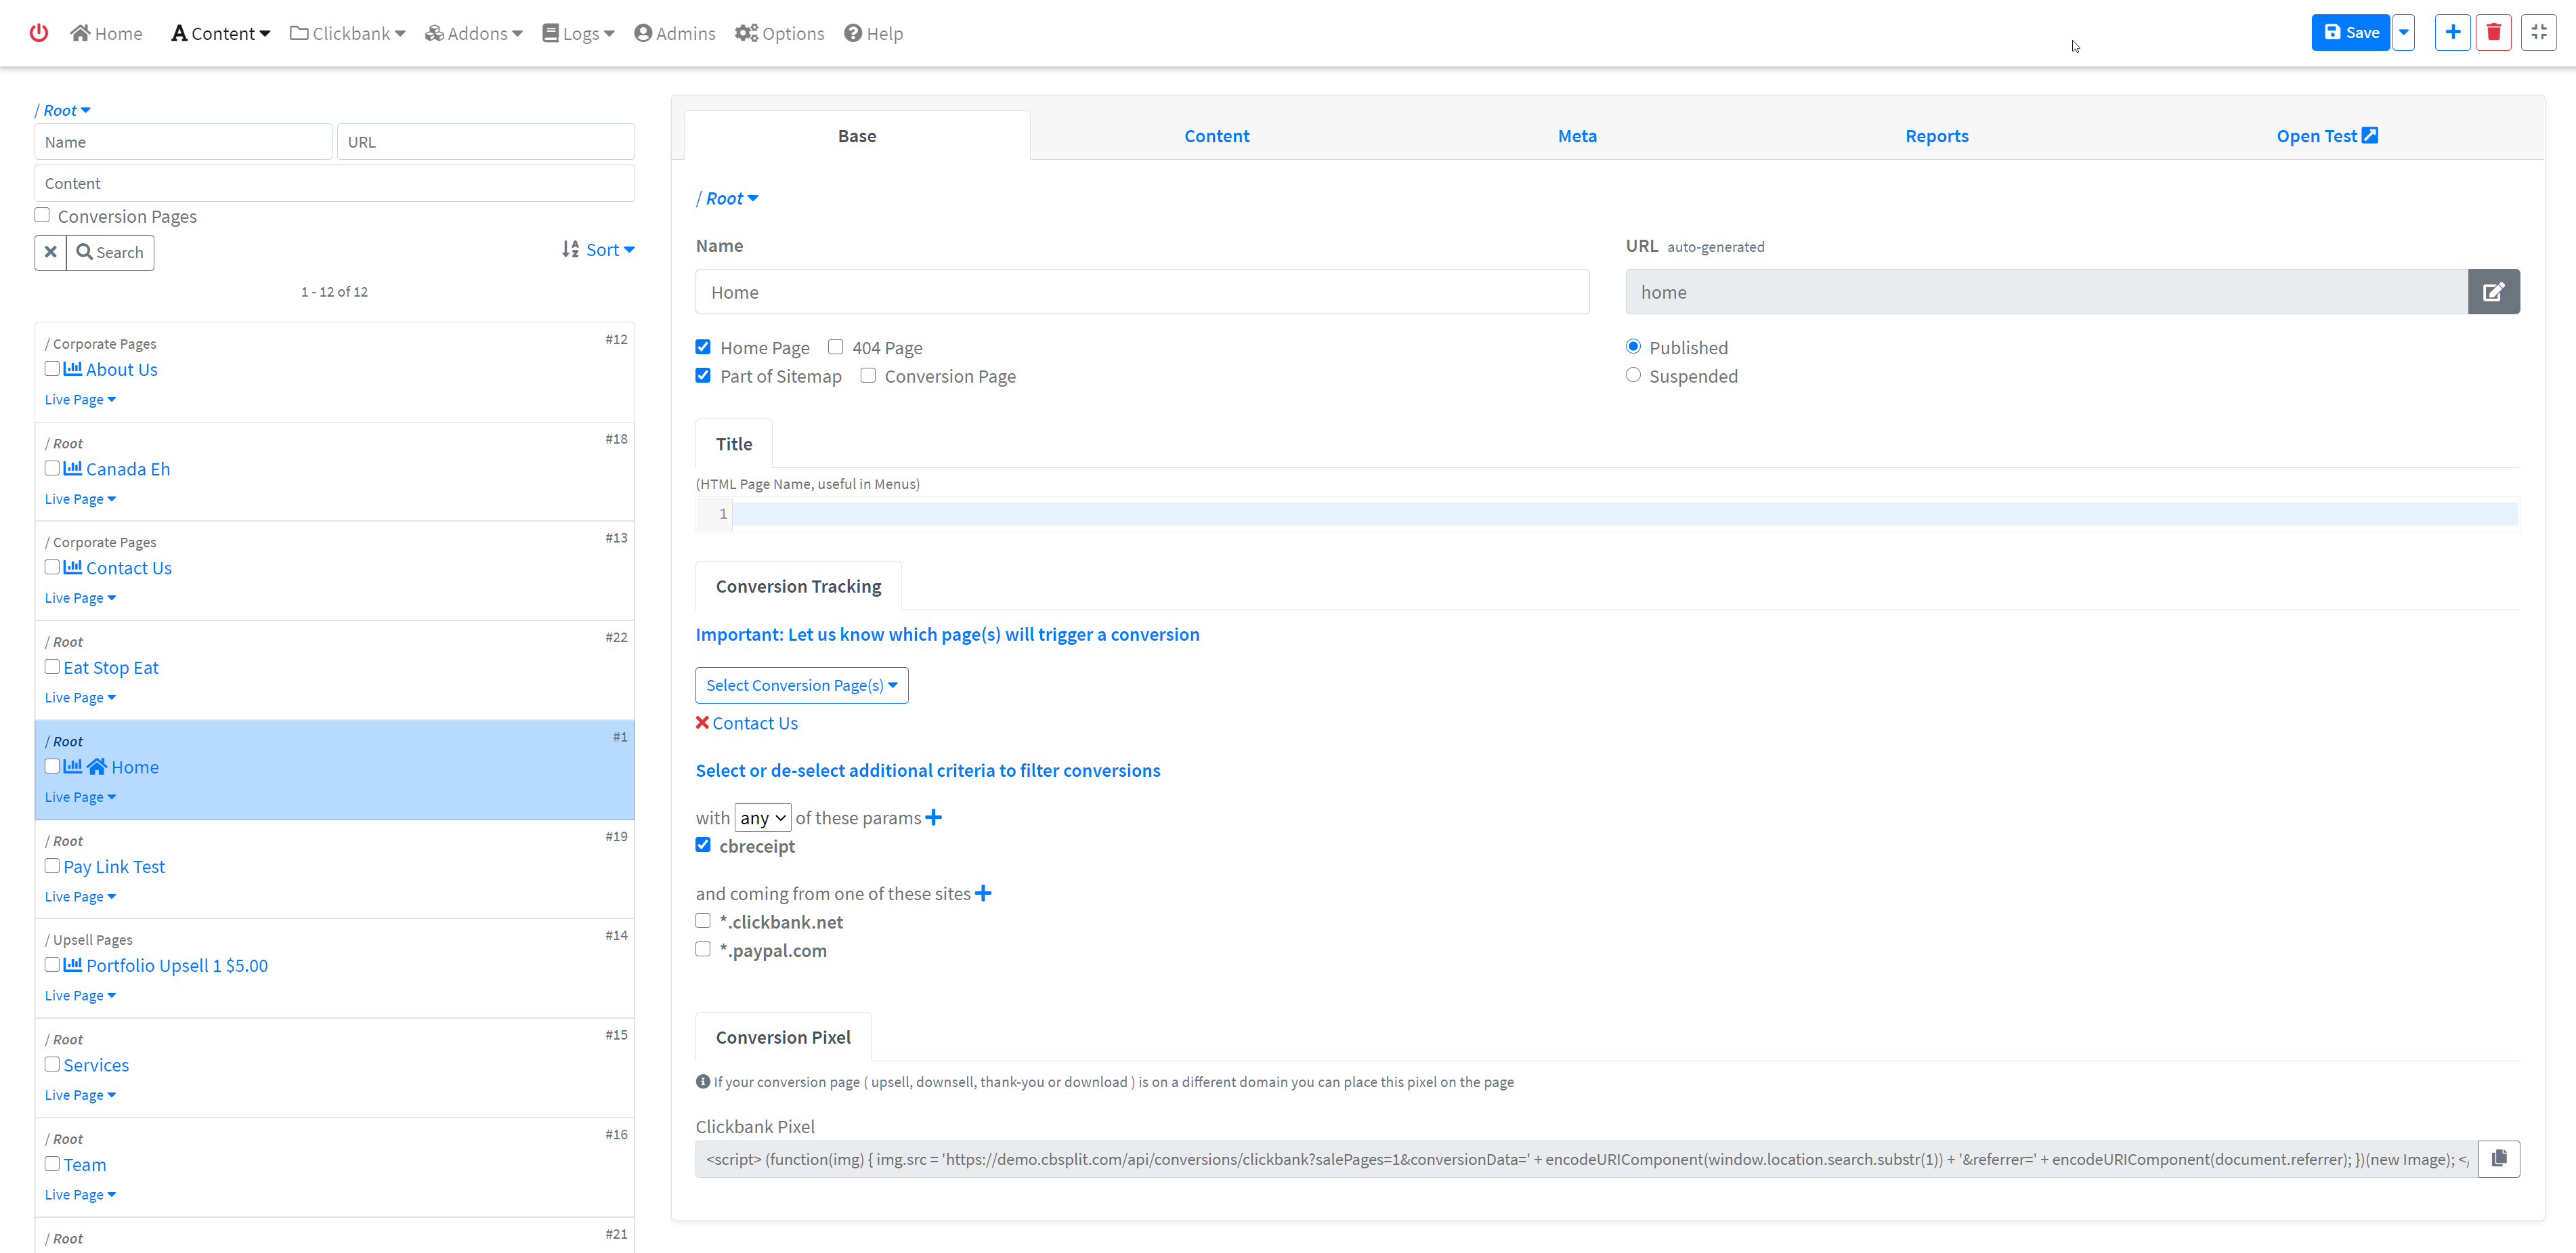
Task: Copy the Clickbank Pixel code
Action: [x=2498, y=1159]
